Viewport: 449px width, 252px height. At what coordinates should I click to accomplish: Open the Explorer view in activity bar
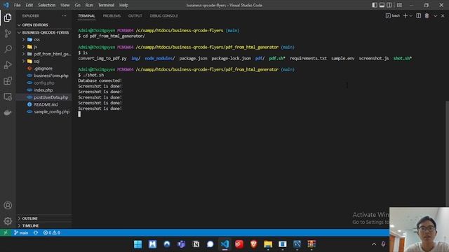point(8,17)
